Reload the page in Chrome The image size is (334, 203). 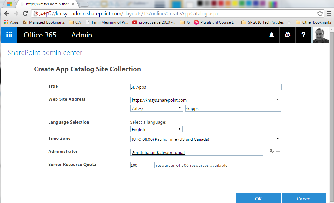click(25, 14)
